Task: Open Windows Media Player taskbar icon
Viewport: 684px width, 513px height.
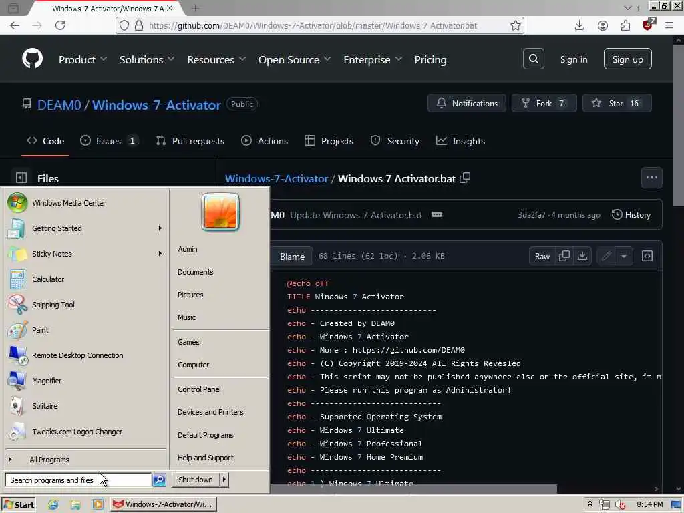Action: tap(98, 504)
